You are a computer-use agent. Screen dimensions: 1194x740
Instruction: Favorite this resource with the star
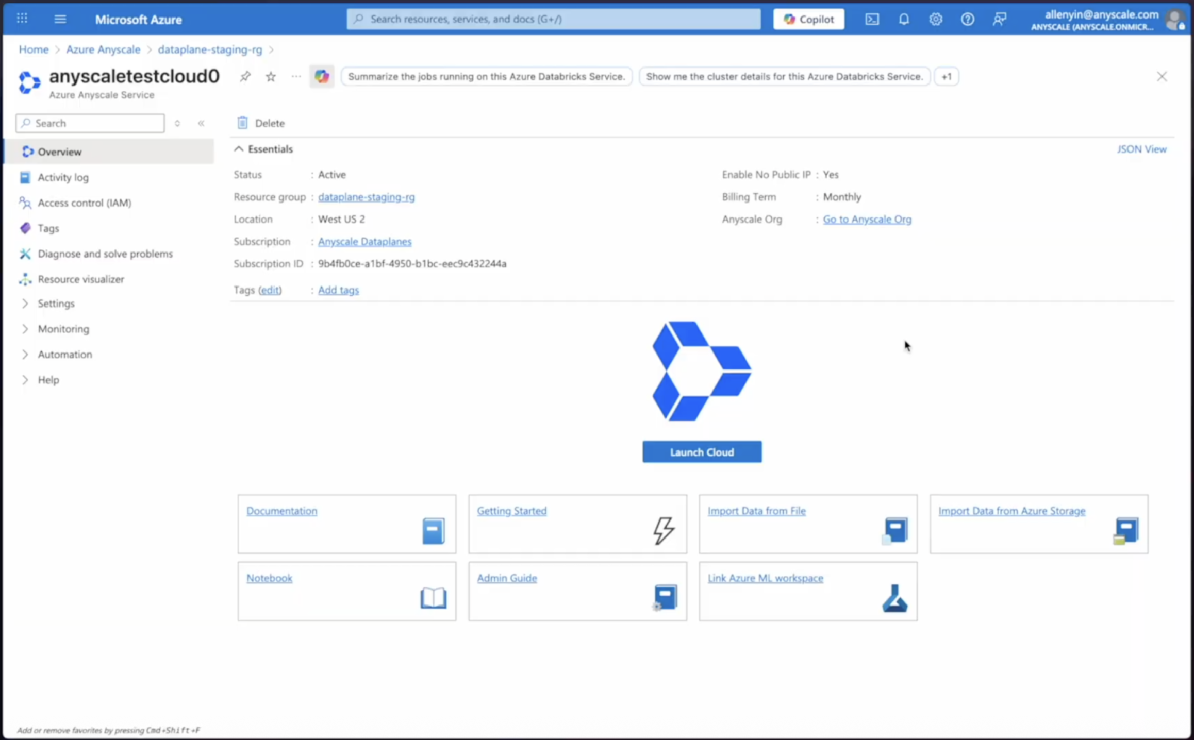[x=270, y=76]
